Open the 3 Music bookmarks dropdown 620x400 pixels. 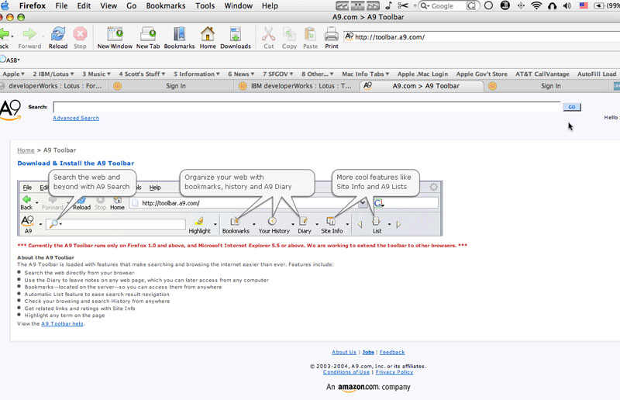(96, 74)
